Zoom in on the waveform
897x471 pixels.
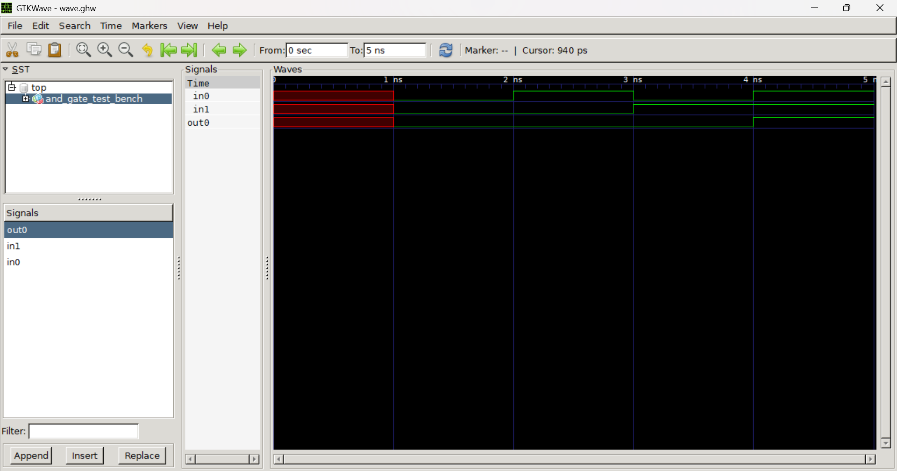[104, 49]
